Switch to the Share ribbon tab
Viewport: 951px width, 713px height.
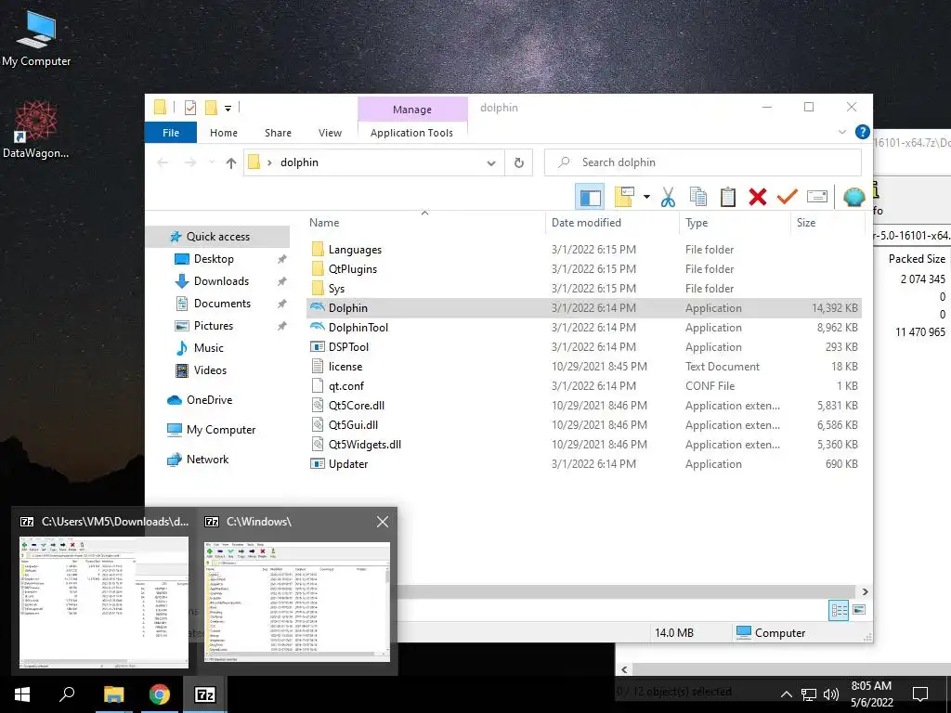(x=278, y=133)
